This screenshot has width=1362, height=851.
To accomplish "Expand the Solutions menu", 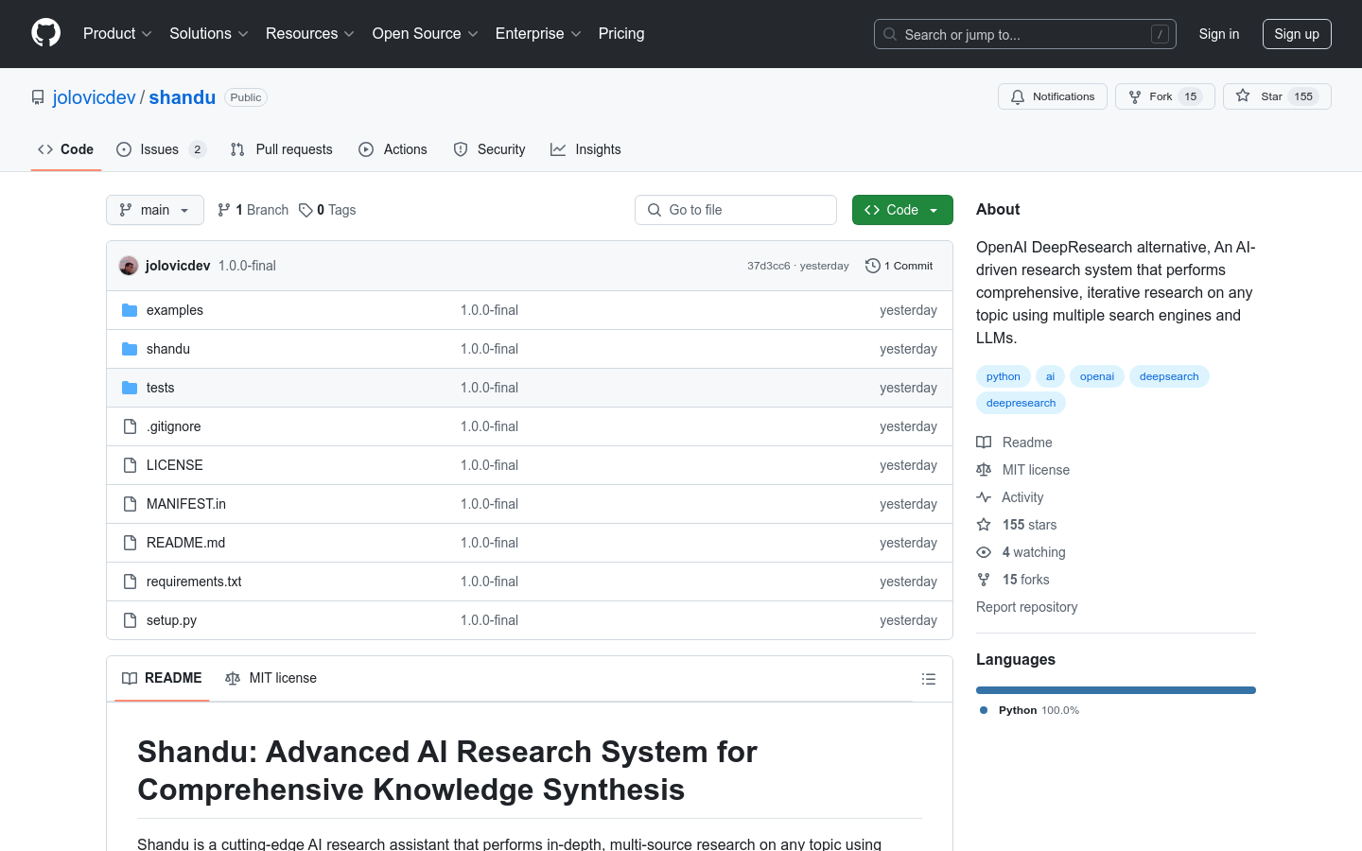I will point(209,33).
